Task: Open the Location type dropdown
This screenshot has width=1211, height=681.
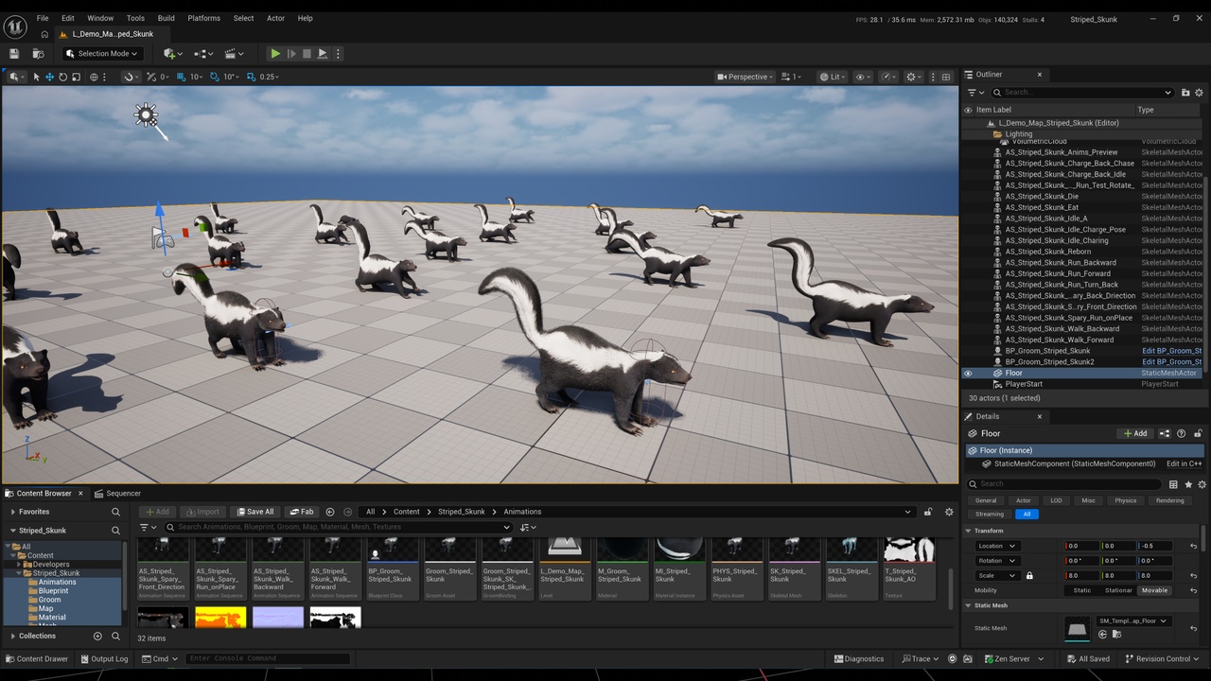Action: tap(996, 546)
